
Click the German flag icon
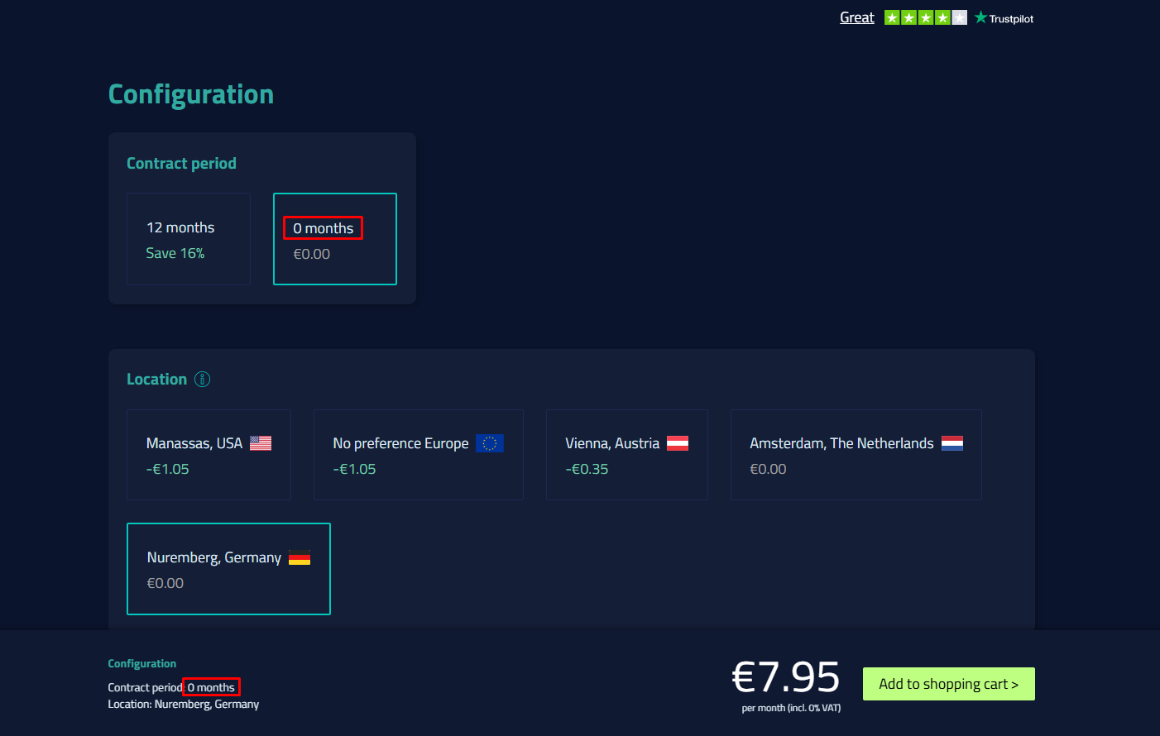pyautogui.click(x=300, y=558)
